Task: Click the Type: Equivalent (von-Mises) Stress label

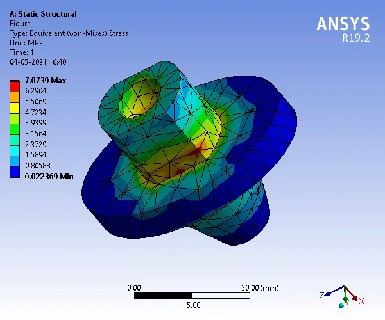Action: [x=69, y=33]
